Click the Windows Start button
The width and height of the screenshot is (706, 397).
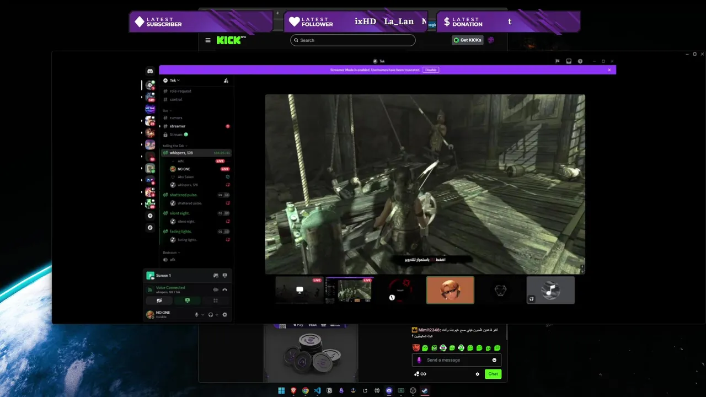click(281, 391)
